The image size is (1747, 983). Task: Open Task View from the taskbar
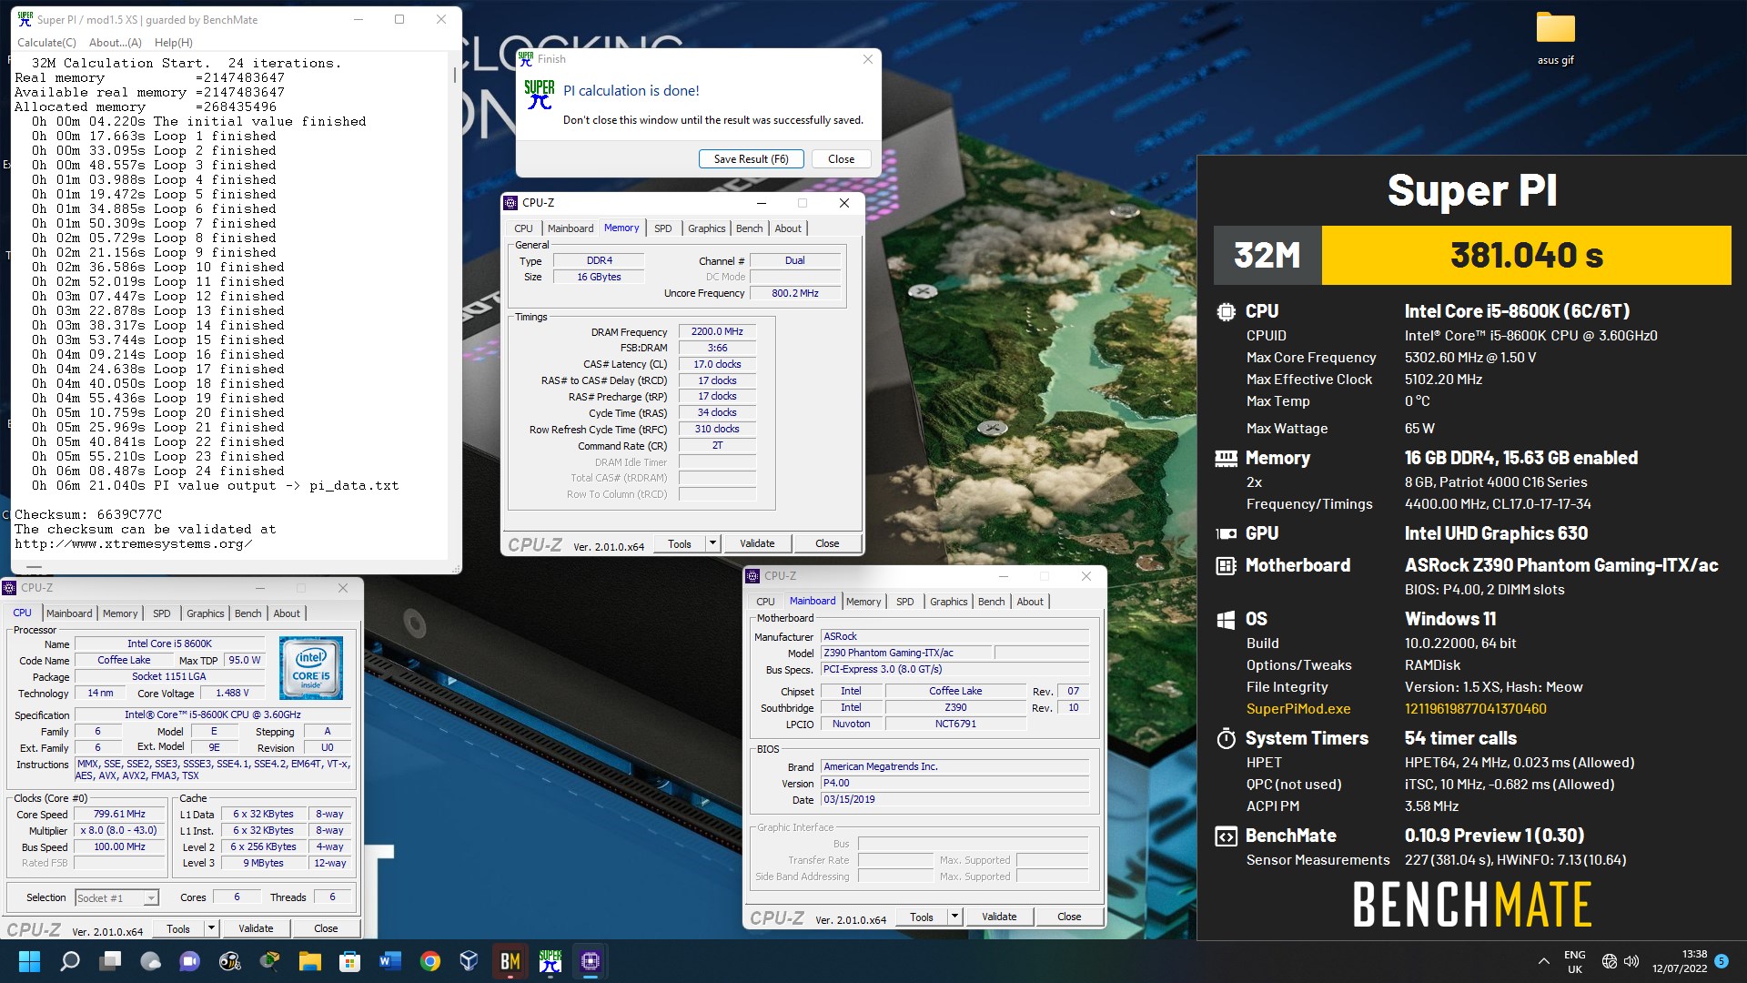coord(110,961)
